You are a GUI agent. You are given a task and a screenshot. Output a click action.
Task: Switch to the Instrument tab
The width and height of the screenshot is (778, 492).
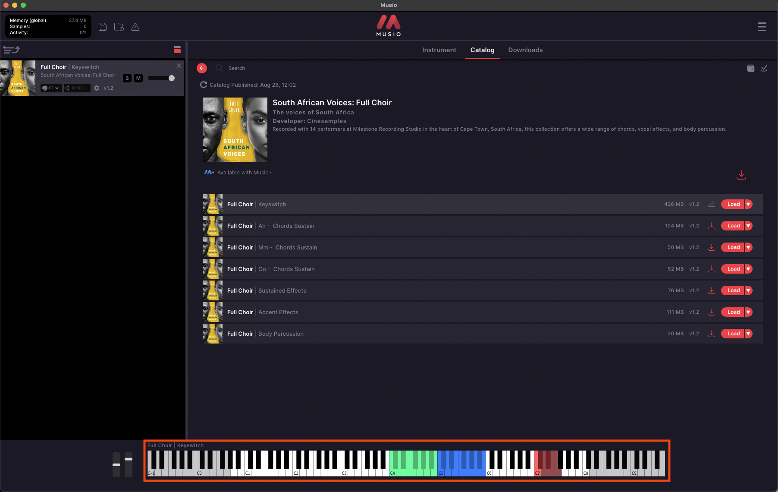pyautogui.click(x=439, y=50)
